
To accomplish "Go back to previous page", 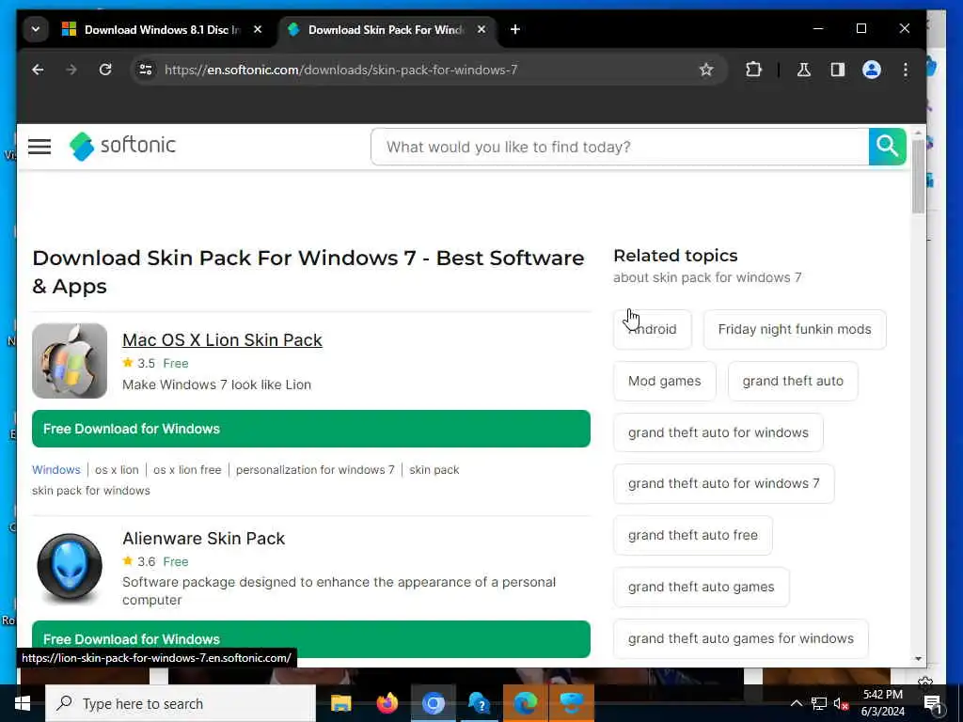I will coord(38,70).
